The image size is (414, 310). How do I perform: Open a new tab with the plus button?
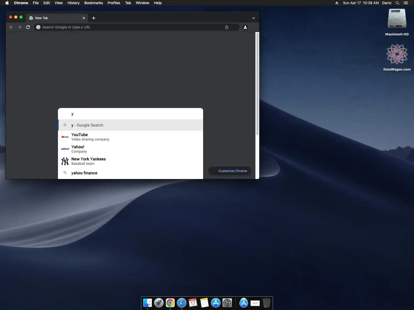coord(94,18)
